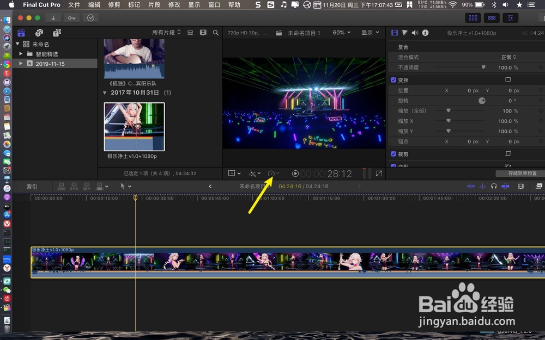Viewport: 545px width, 340px height.
Task: Click the Wi-Fi icon in menu bar
Action: click(x=452, y=4)
